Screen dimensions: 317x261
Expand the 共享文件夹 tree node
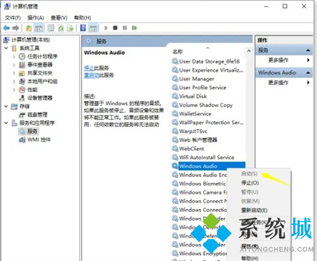[x=14, y=73]
